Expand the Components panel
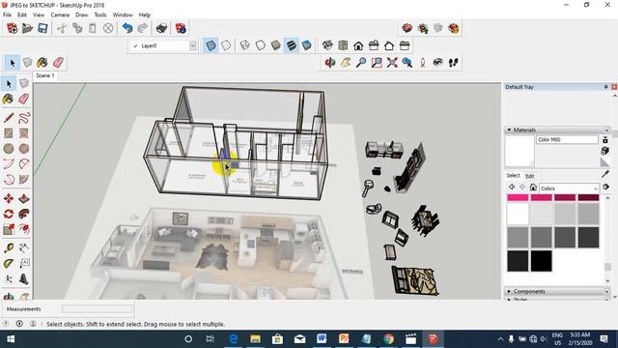The width and height of the screenshot is (618, 348). [x=509, y=291]
